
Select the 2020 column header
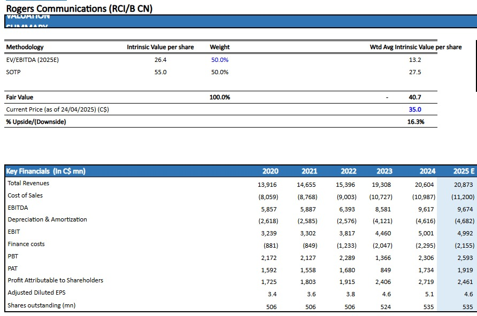[x=270, y=171]
